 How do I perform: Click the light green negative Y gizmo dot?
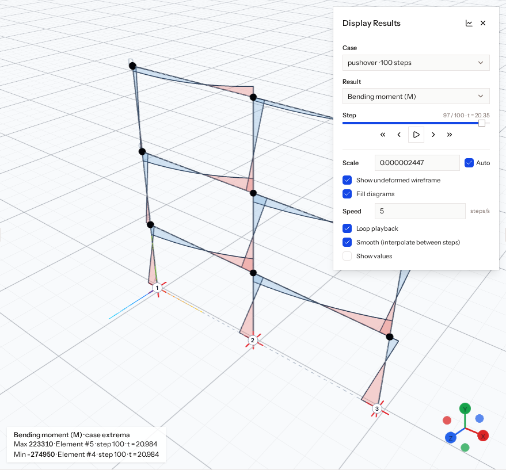[x=465, y=448]
